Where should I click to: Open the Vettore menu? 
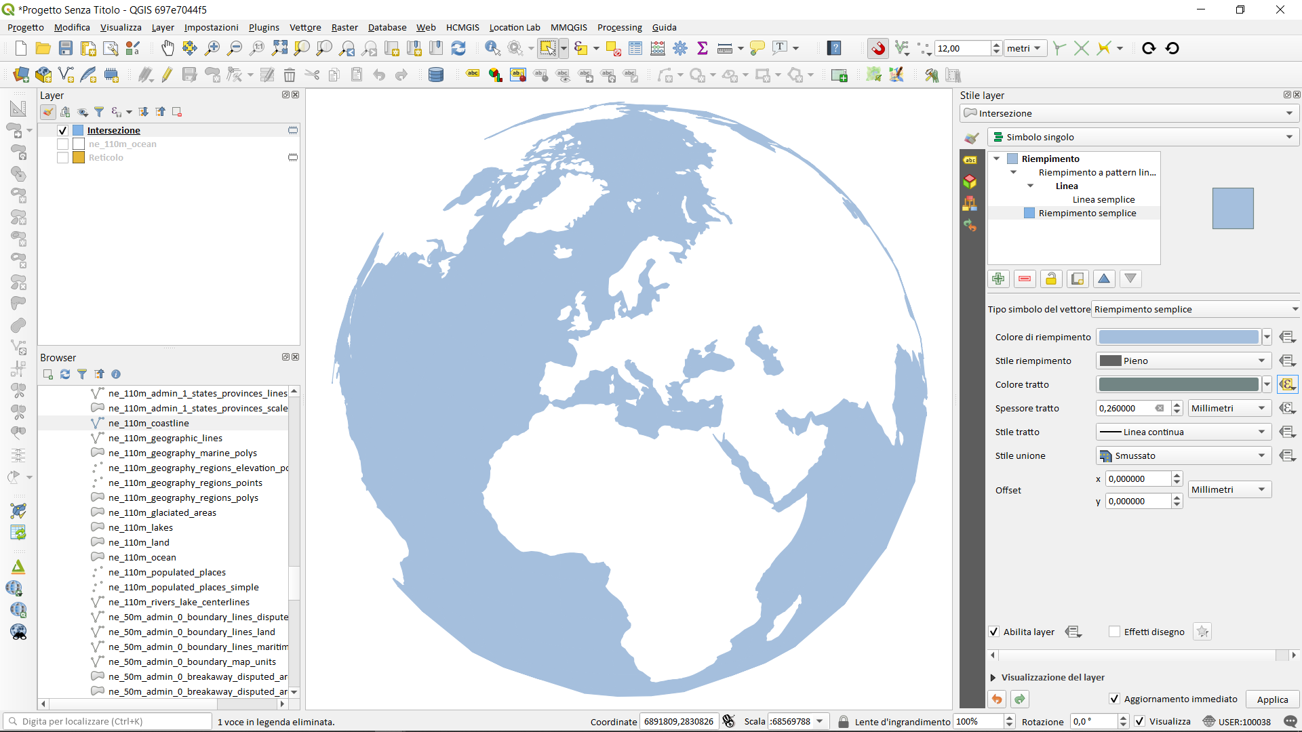[305, 27]
